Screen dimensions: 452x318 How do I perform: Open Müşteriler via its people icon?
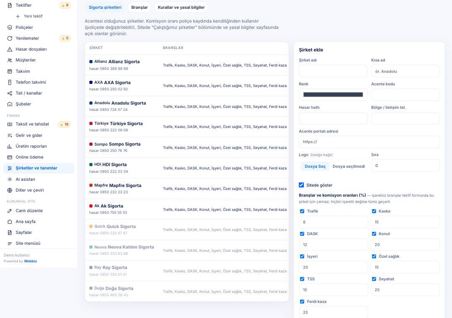(10, 60)
